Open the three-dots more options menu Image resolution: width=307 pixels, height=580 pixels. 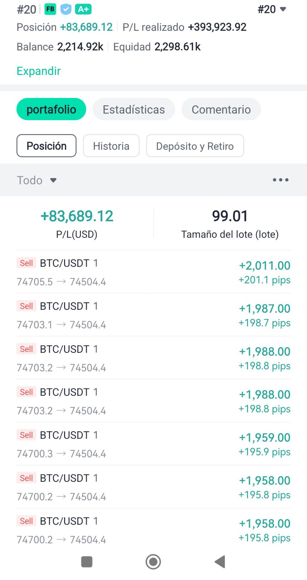[280, 180]
